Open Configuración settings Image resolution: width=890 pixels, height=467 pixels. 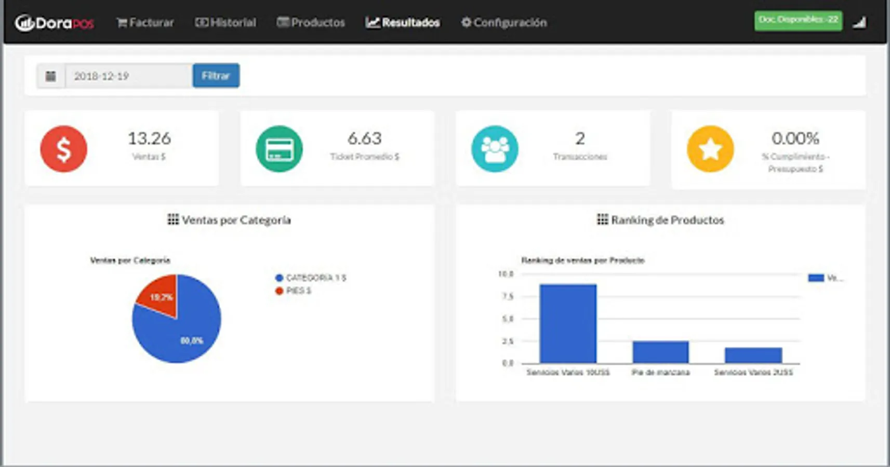pos(504,23)
